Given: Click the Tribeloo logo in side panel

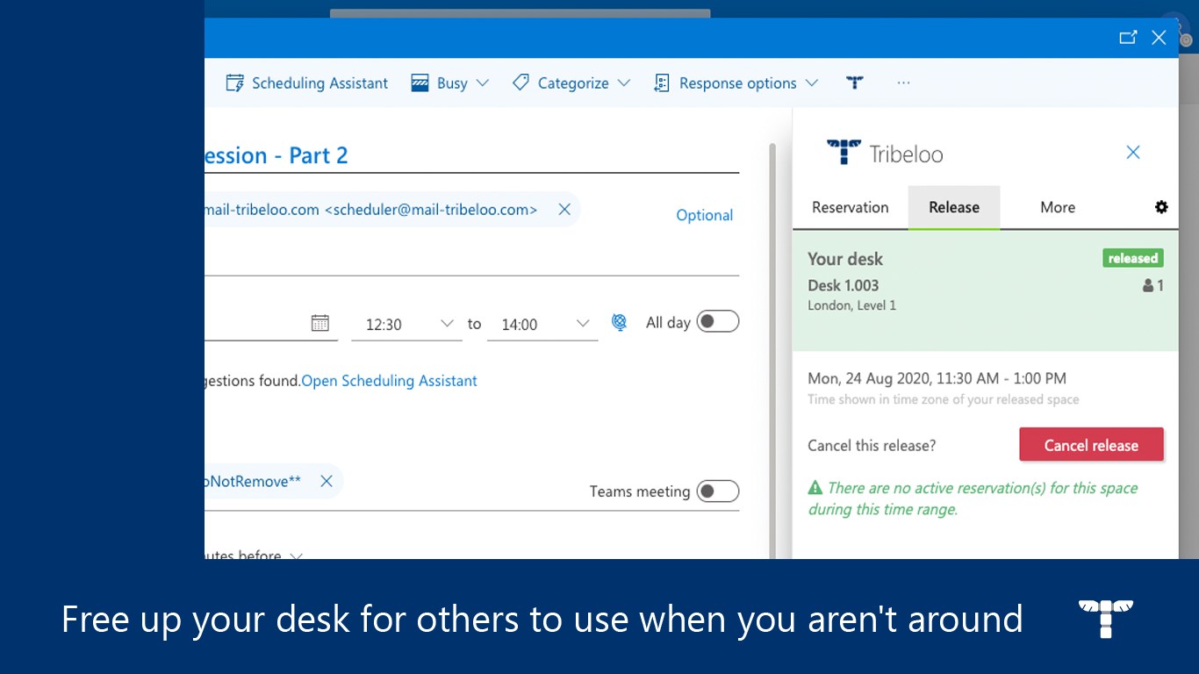Looking at the screenshot, I should click(885, 153).
